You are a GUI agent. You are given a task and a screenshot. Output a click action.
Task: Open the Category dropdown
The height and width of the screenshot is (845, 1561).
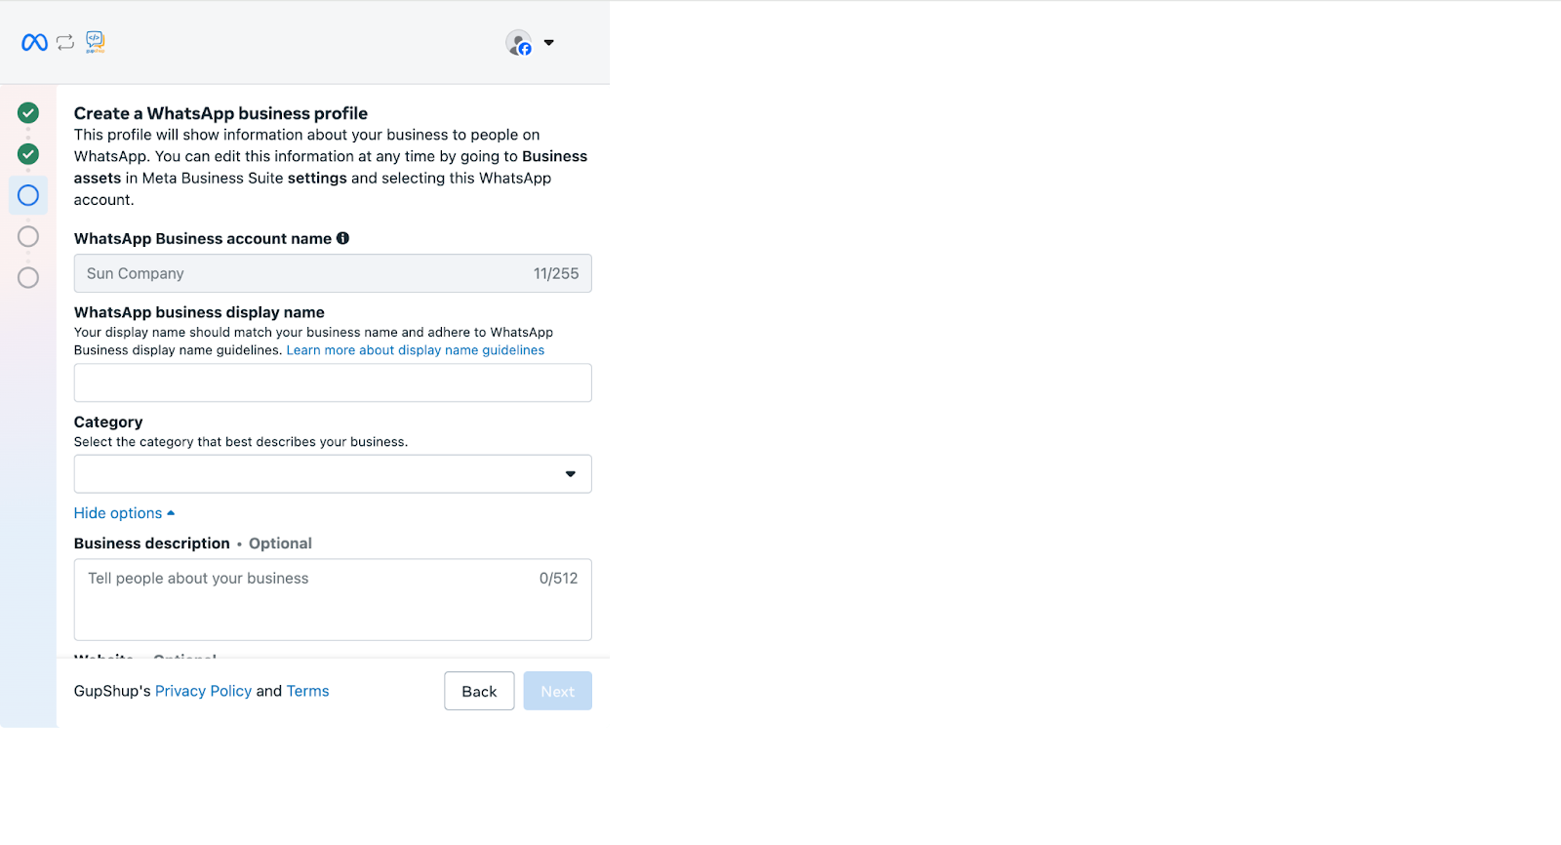[x=333, y=474]
